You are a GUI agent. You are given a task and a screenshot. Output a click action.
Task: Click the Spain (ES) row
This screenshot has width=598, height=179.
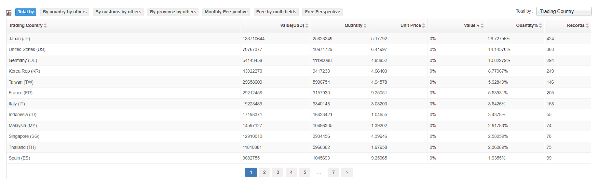(299, 158)
